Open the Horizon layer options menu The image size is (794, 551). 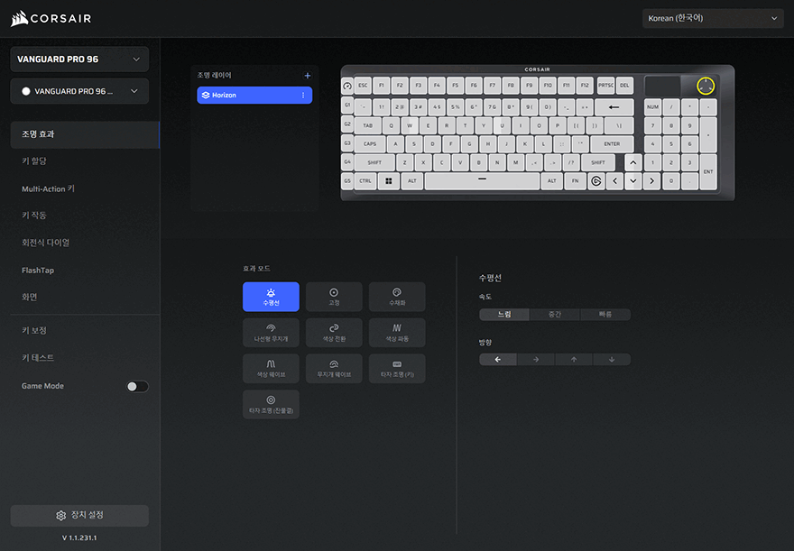click(303, 95)
